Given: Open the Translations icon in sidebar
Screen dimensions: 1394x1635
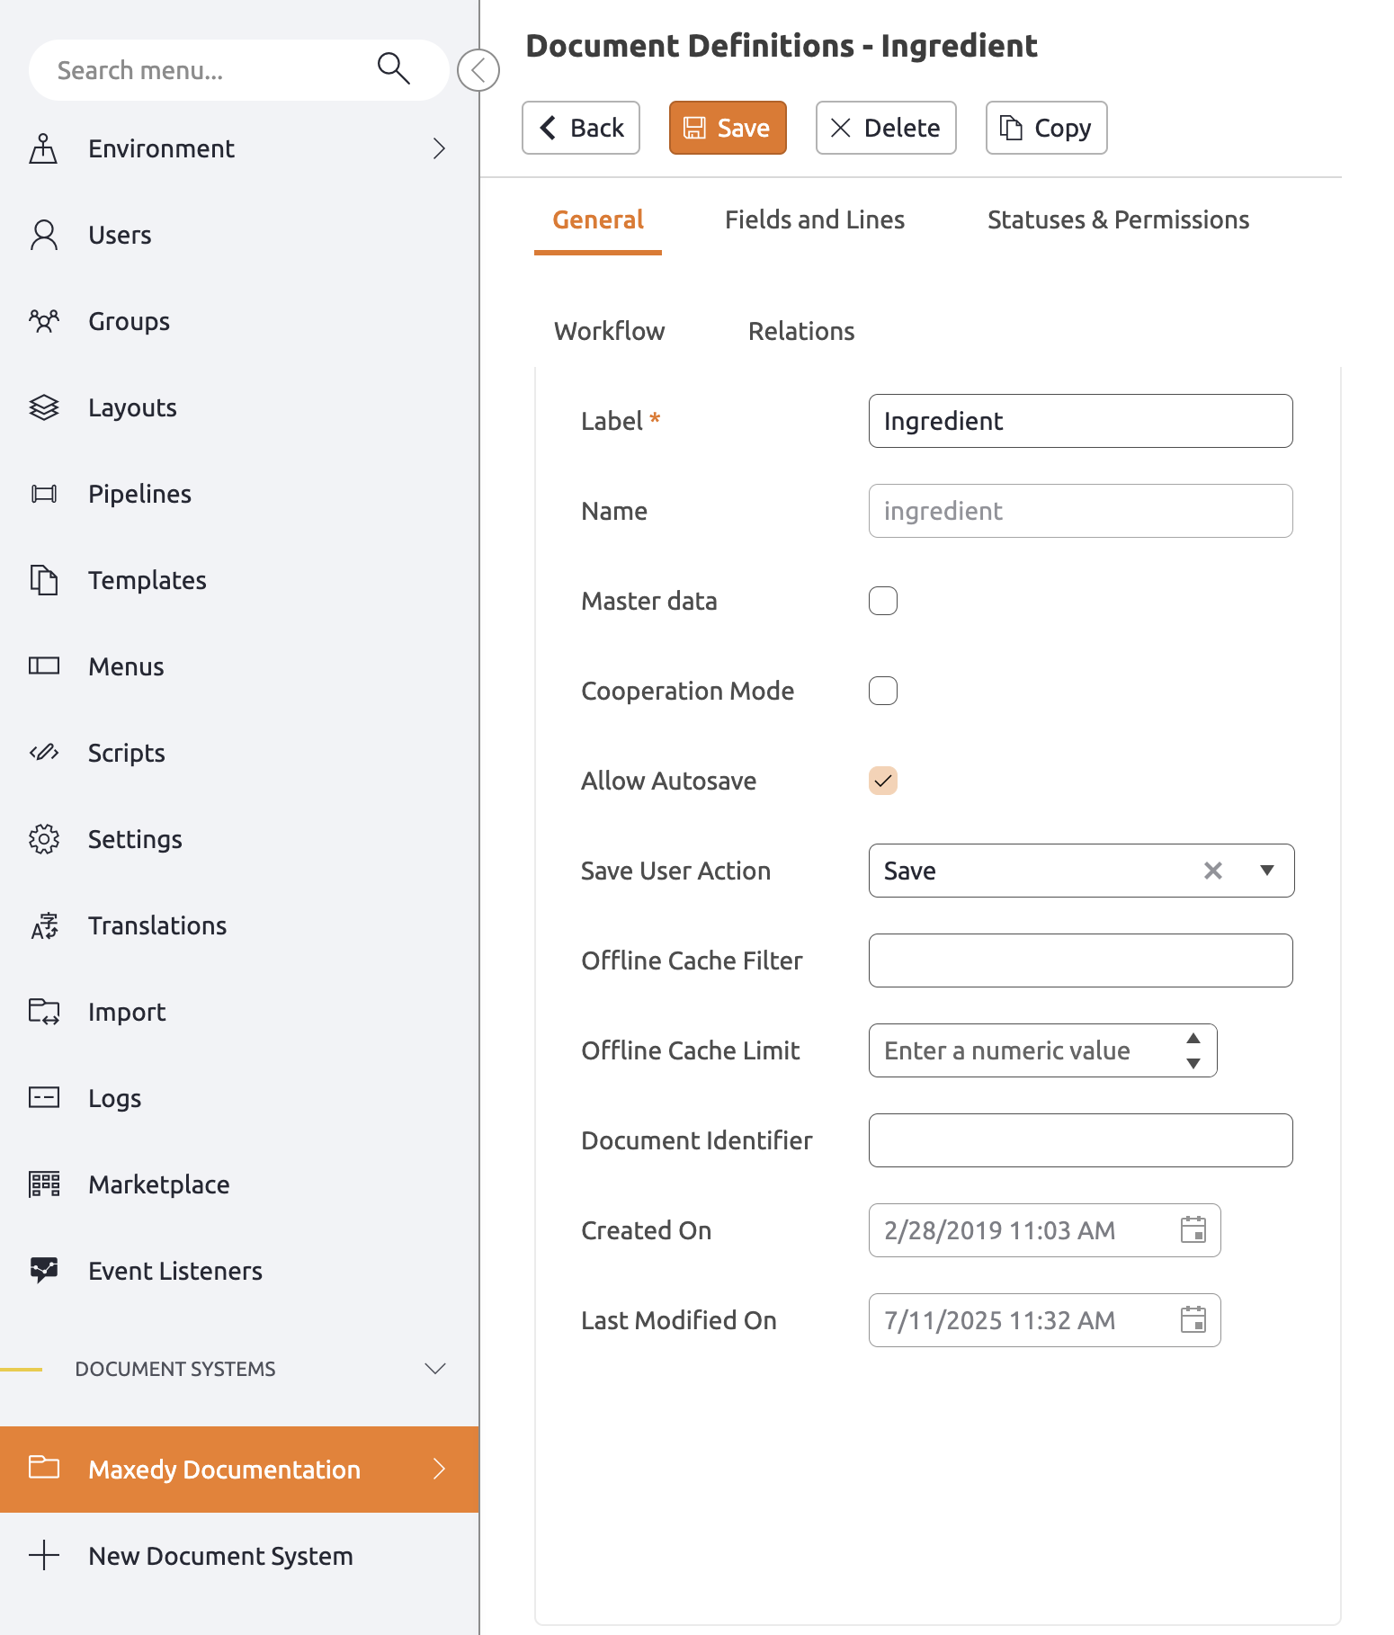Looking at the screenshot, I should coord(43,925).
